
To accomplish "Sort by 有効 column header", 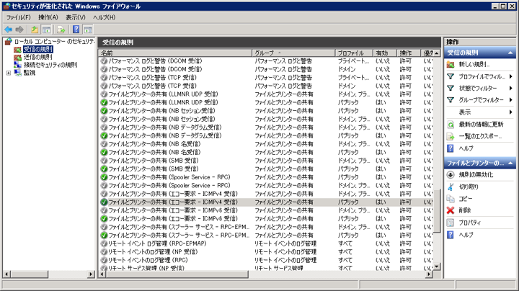I will tap(385, 53).
